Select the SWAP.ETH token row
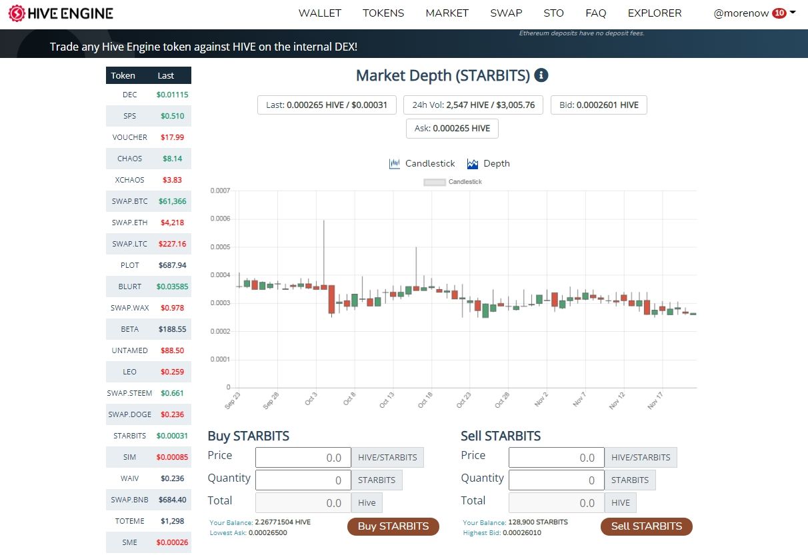Screen dimensions: 808x555 pyautogui.click(x=149, y=223)
